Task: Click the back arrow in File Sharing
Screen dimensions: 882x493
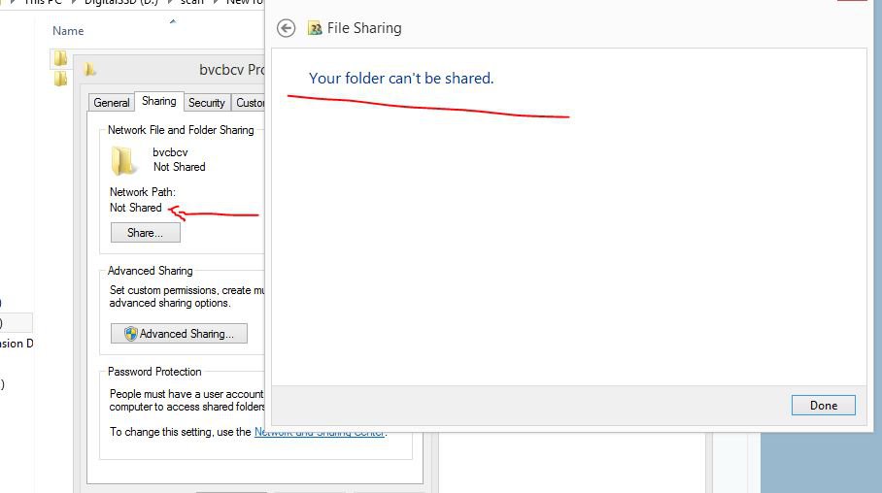Action: click(x=286, y=28)
